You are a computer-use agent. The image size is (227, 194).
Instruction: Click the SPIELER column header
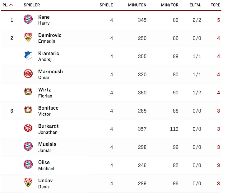(32, 5)
